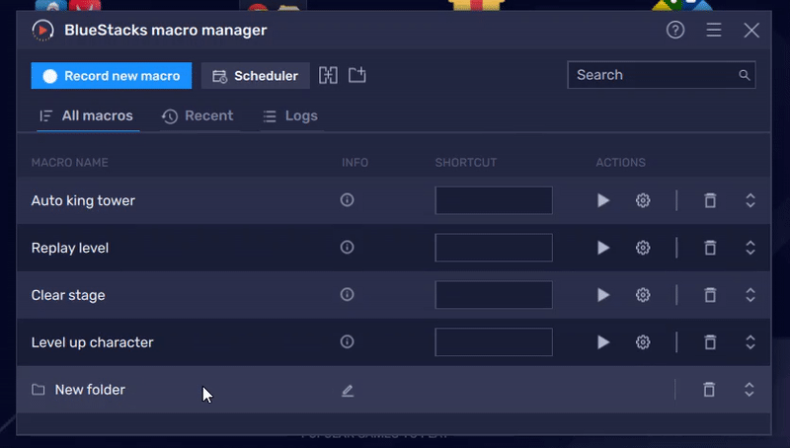Viewport: 790px width, 448px height.
Task: Switch to All macros tab
Action: point(88,115)
